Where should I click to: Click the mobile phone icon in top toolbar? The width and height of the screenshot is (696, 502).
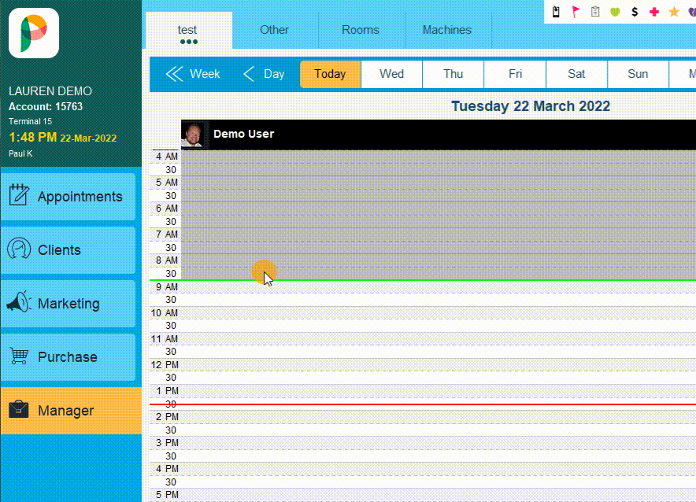(556, 12)
